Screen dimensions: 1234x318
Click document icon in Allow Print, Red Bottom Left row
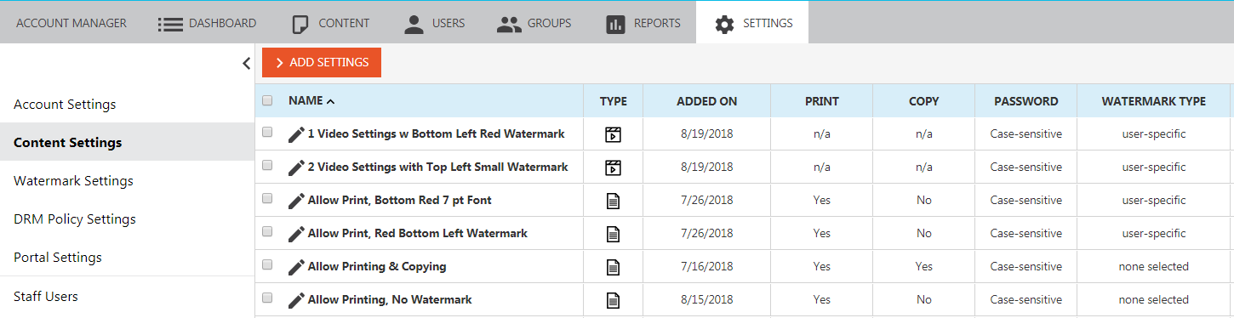613,234
